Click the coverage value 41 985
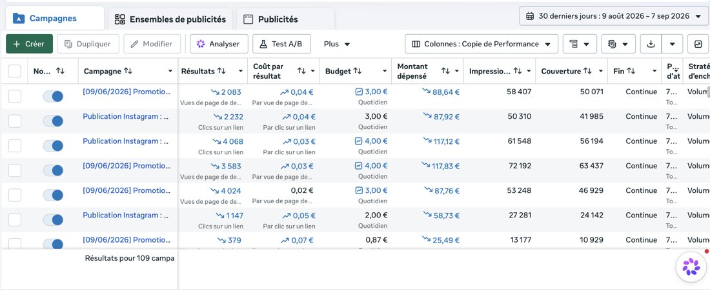Image resolution: width=710 pixels, height=291 pixels. (x=591, y=116)
